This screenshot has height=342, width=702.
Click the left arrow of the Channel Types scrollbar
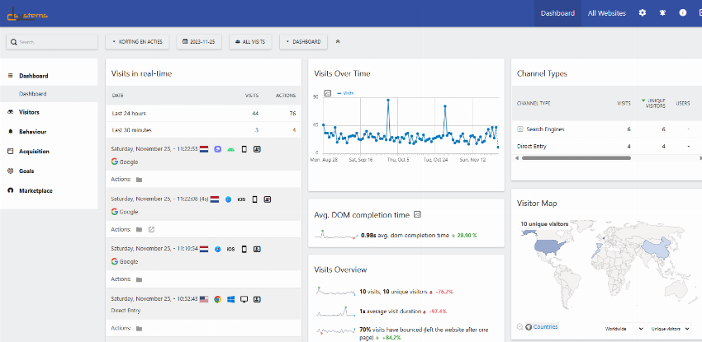tap(518, 158)
